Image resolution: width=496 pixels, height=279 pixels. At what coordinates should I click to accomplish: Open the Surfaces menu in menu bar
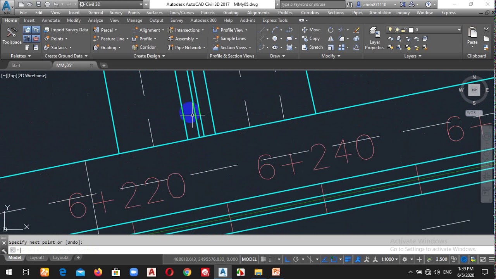155,13
